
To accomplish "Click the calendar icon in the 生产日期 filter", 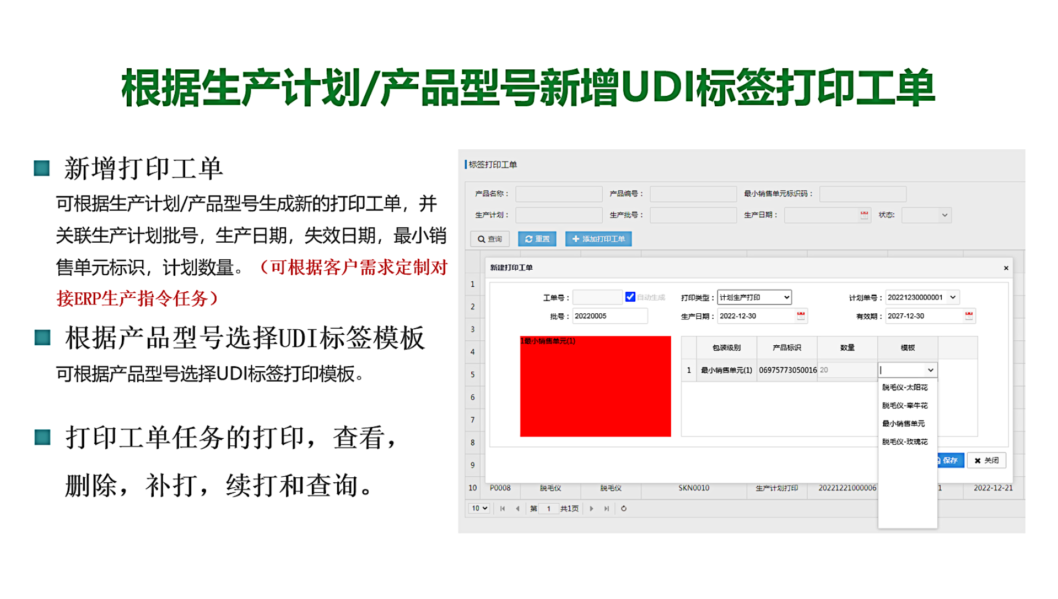I will (x=864, y=215).
